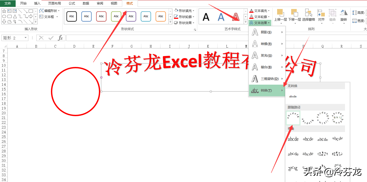The height and width of the screenshot is (182, 367).
Task: Pick the triangle shape in shapes gallery
Action: point(15,16)
